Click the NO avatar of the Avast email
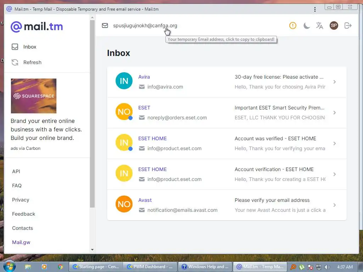The image size is (363, 272). [x=124, y=204]
